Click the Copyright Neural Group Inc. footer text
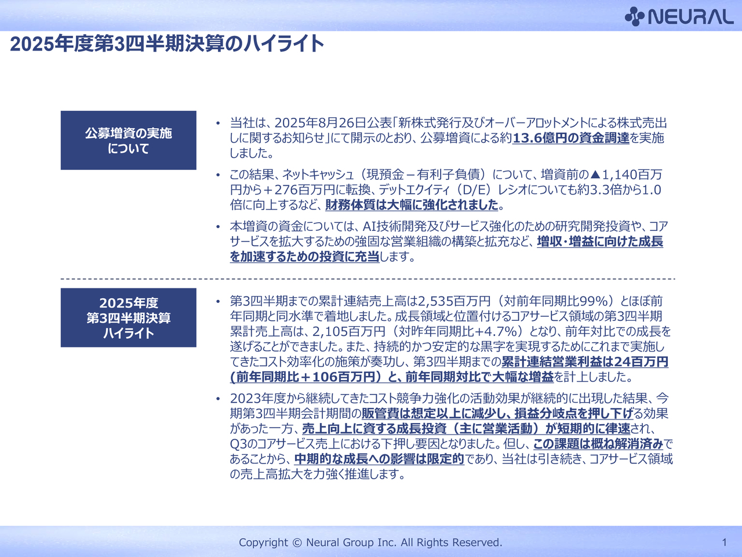 pos(370,542)
